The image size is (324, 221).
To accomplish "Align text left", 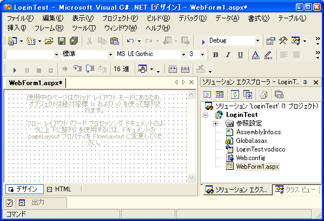I will point(284,55).
